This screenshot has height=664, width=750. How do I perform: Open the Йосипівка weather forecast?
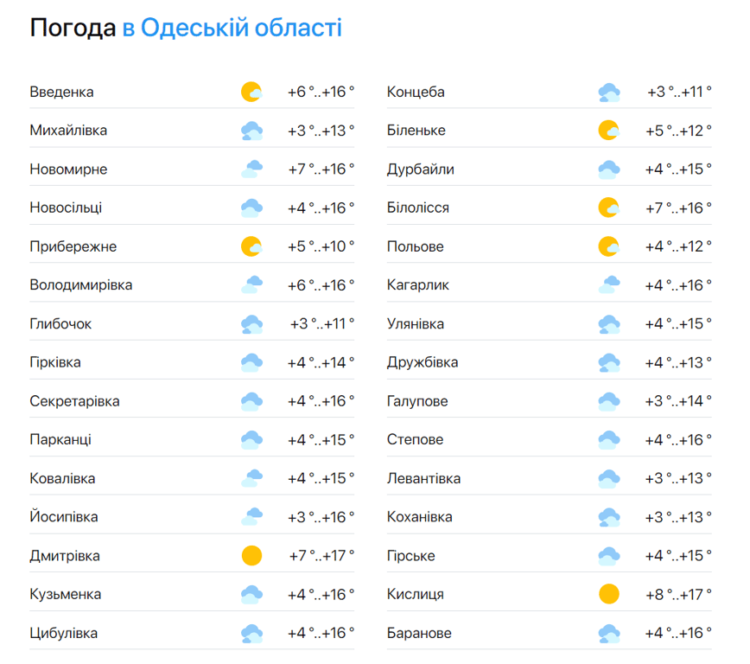tap(63, 518)
